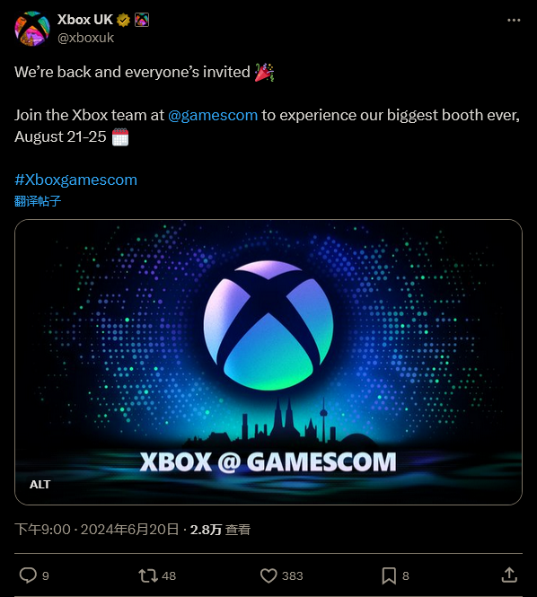Click the share upload icon
This screenshot has width=537, height=597.
coord(509,575)
